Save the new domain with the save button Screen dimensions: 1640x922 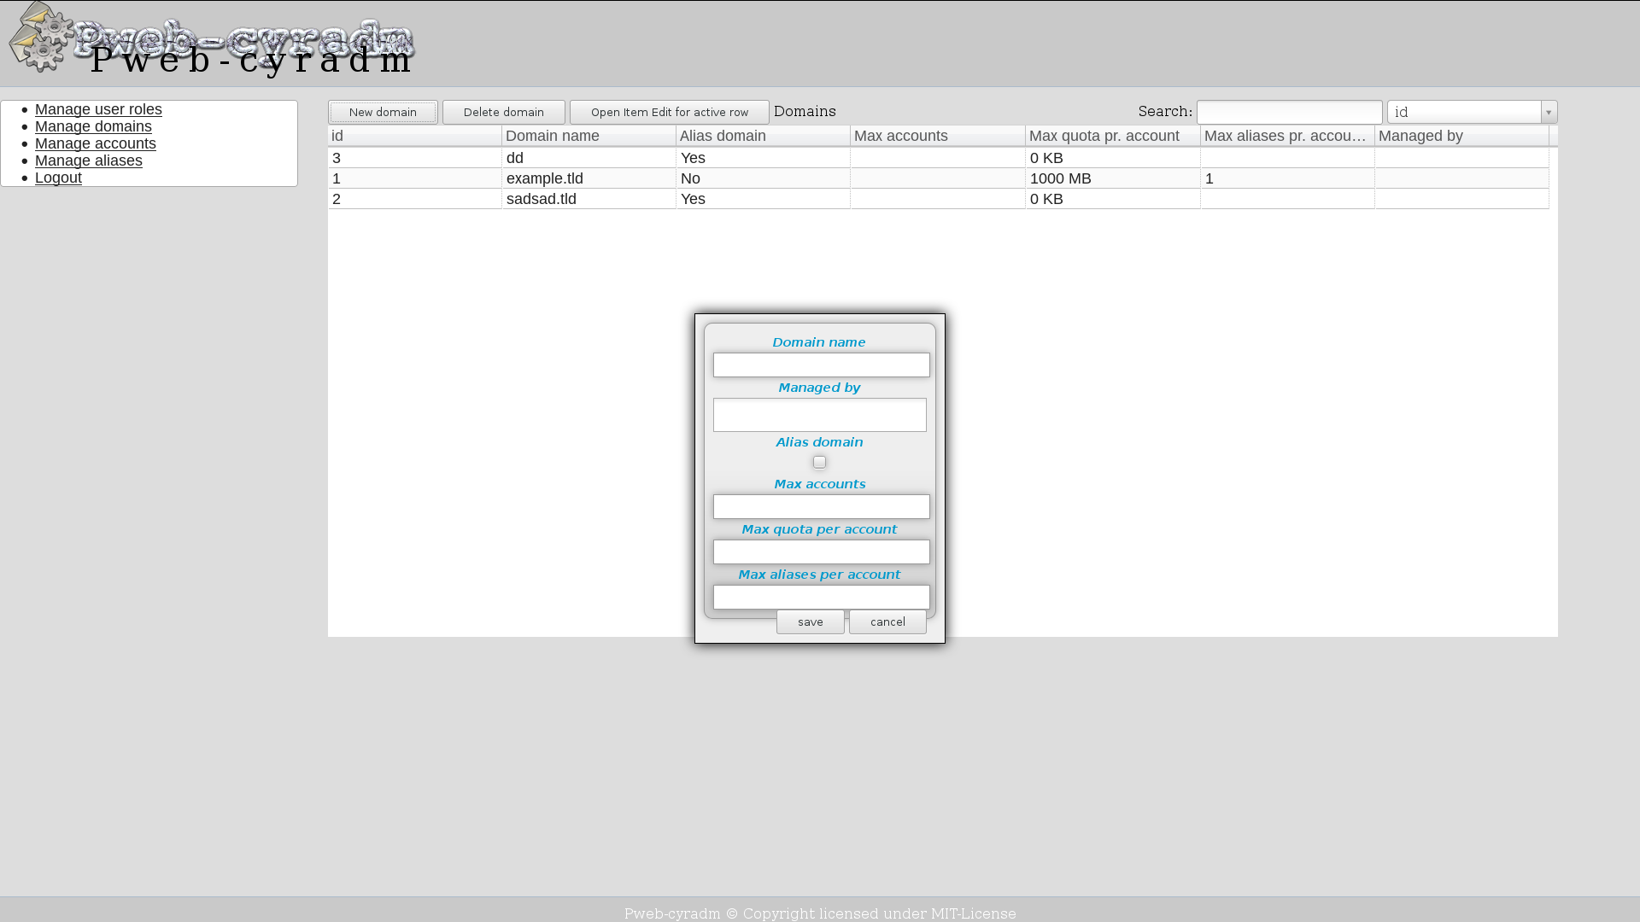[810, 621]
